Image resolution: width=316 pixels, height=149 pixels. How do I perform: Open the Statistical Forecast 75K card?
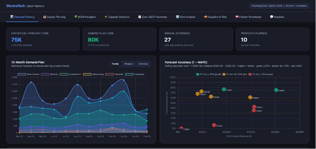[43, 39]
